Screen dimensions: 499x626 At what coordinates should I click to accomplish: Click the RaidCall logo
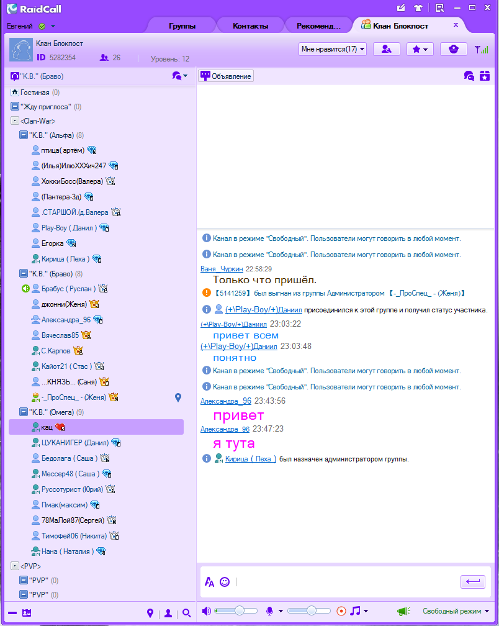[34, 9]
